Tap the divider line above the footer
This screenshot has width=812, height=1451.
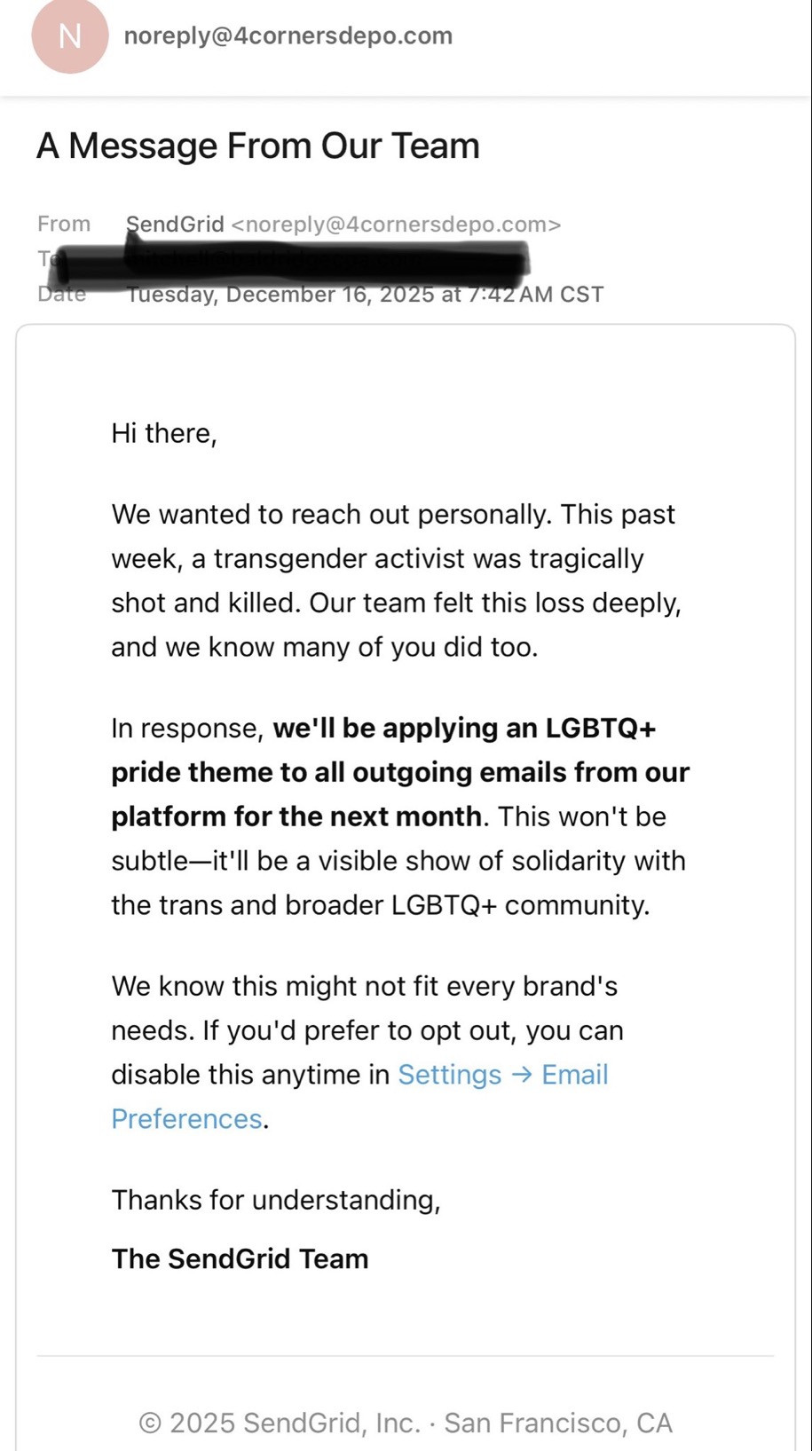click(405, 1355)
